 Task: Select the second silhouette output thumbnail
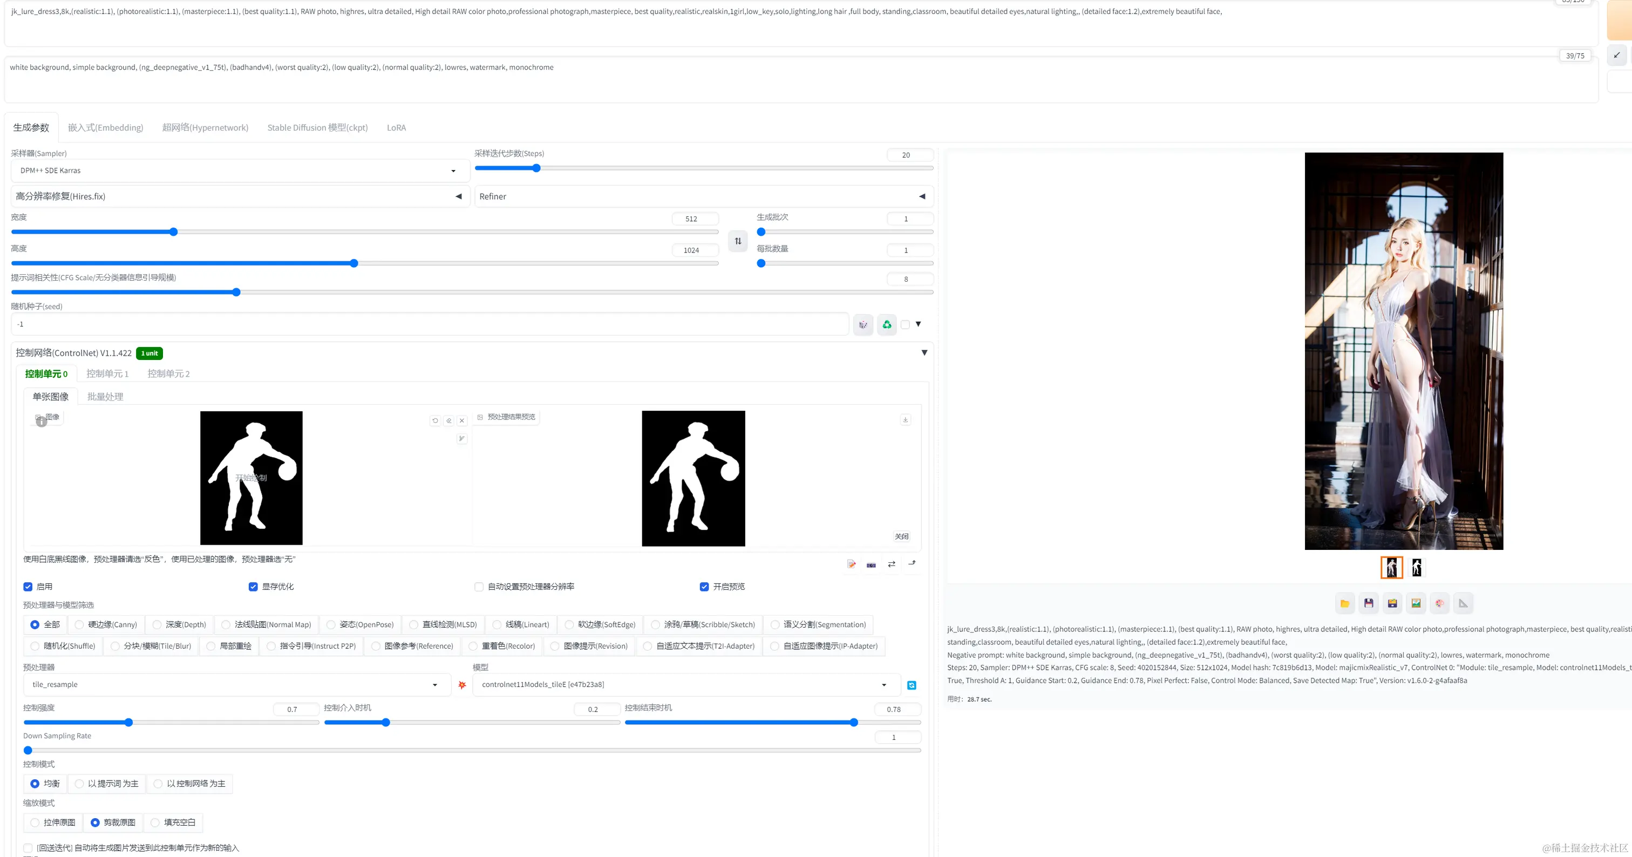[x=1417, y=568]
